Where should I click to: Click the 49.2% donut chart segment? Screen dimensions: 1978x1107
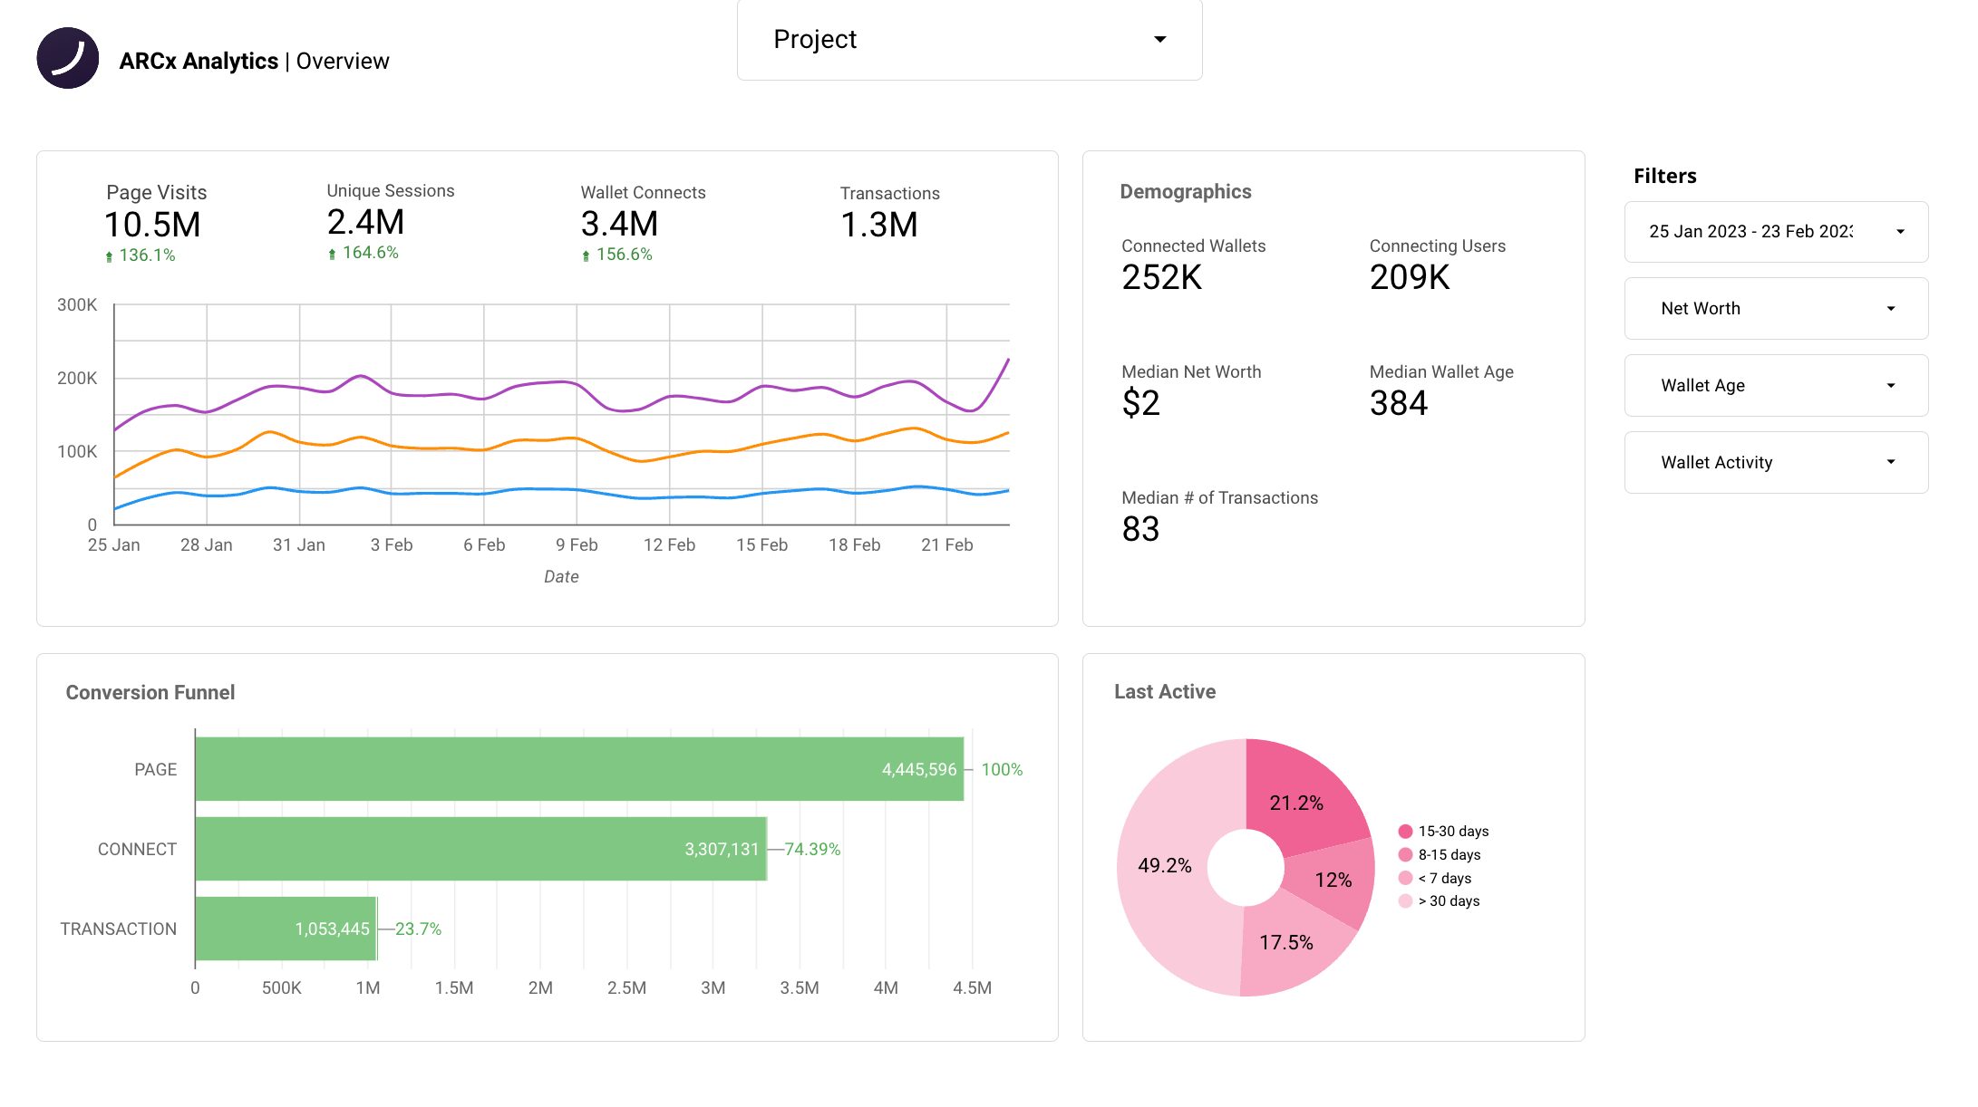[x=1166, y=866]
